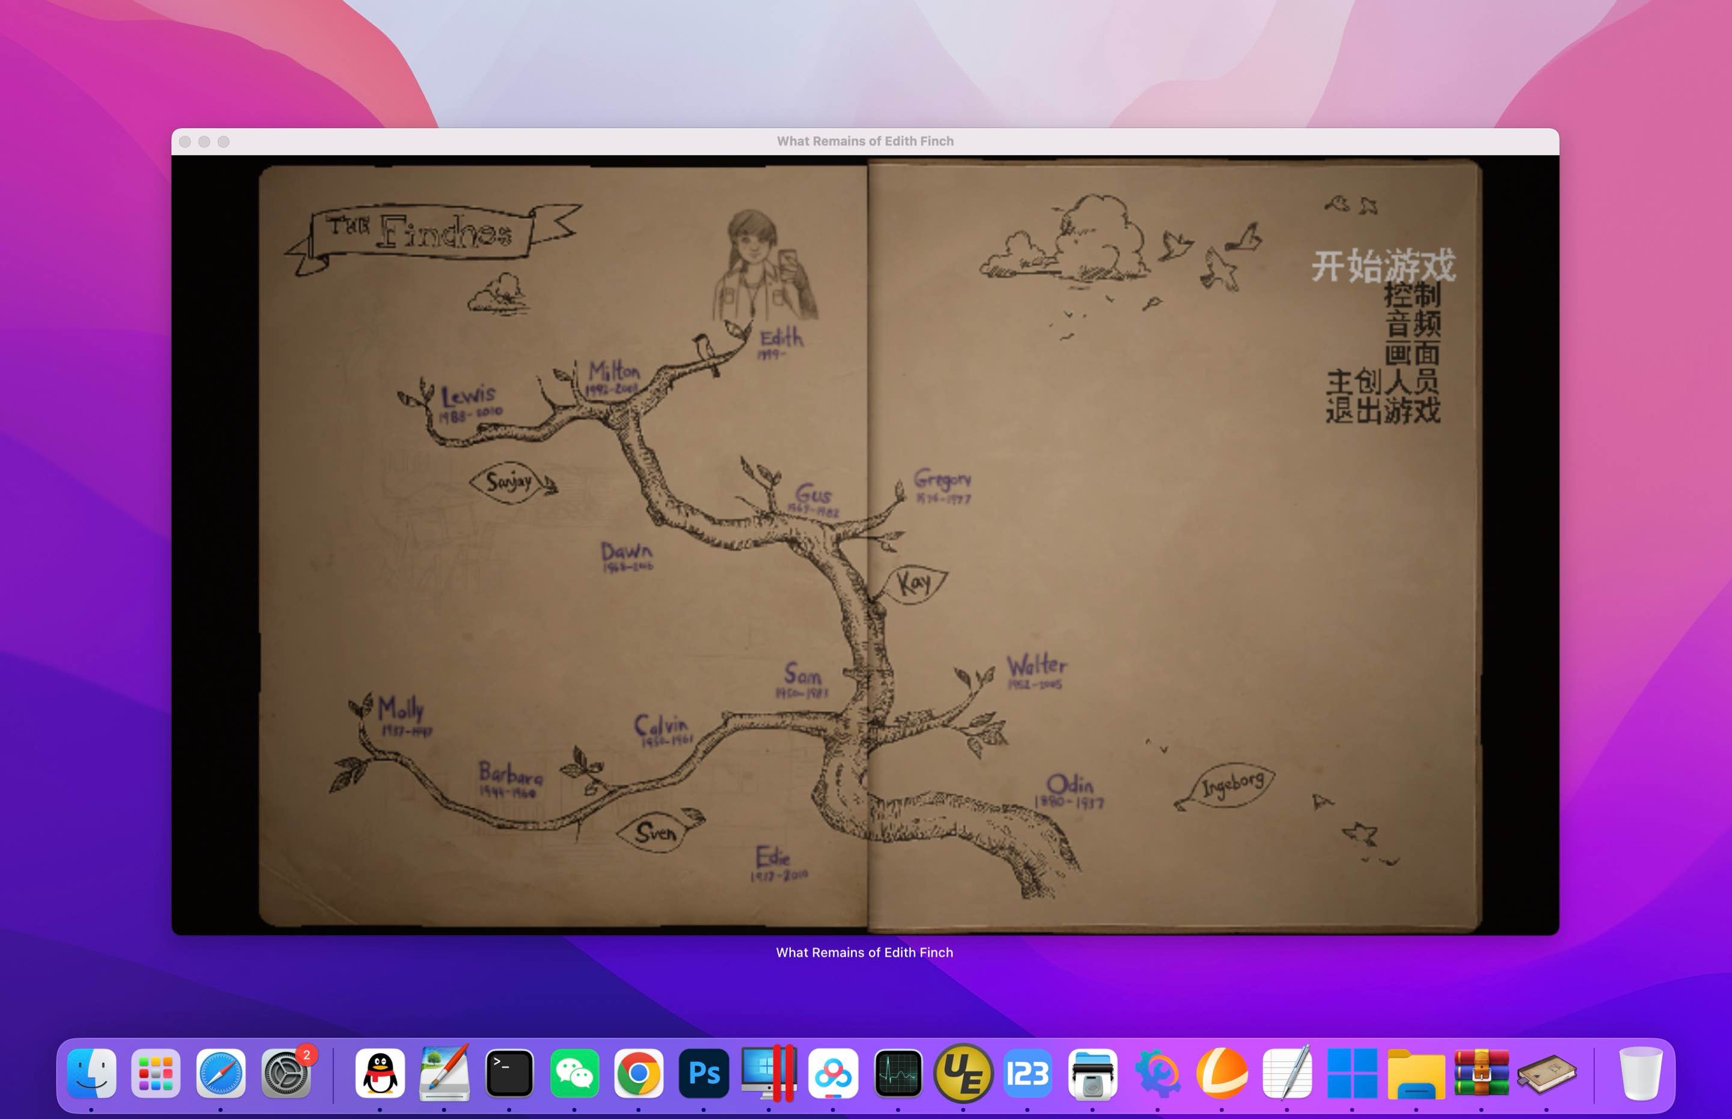Image resolution: width=1732 pixels, height=1119 pixels.
Task: Open the Windows logo Dock icon
Action: 1352,1073
